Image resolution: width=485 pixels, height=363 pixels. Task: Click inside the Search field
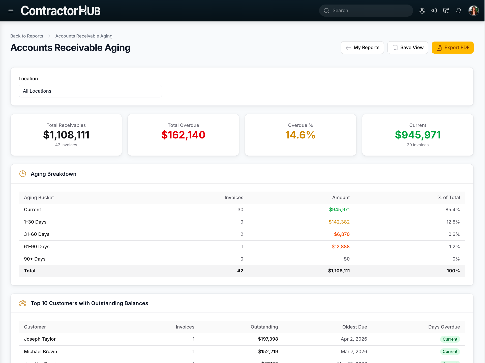[366, 11]
